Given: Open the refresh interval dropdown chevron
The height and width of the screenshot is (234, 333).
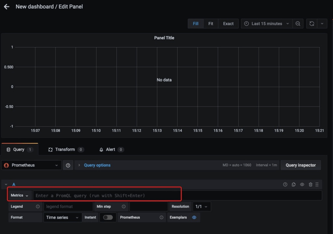Looking at the screenshot, I should click(322, 24).
